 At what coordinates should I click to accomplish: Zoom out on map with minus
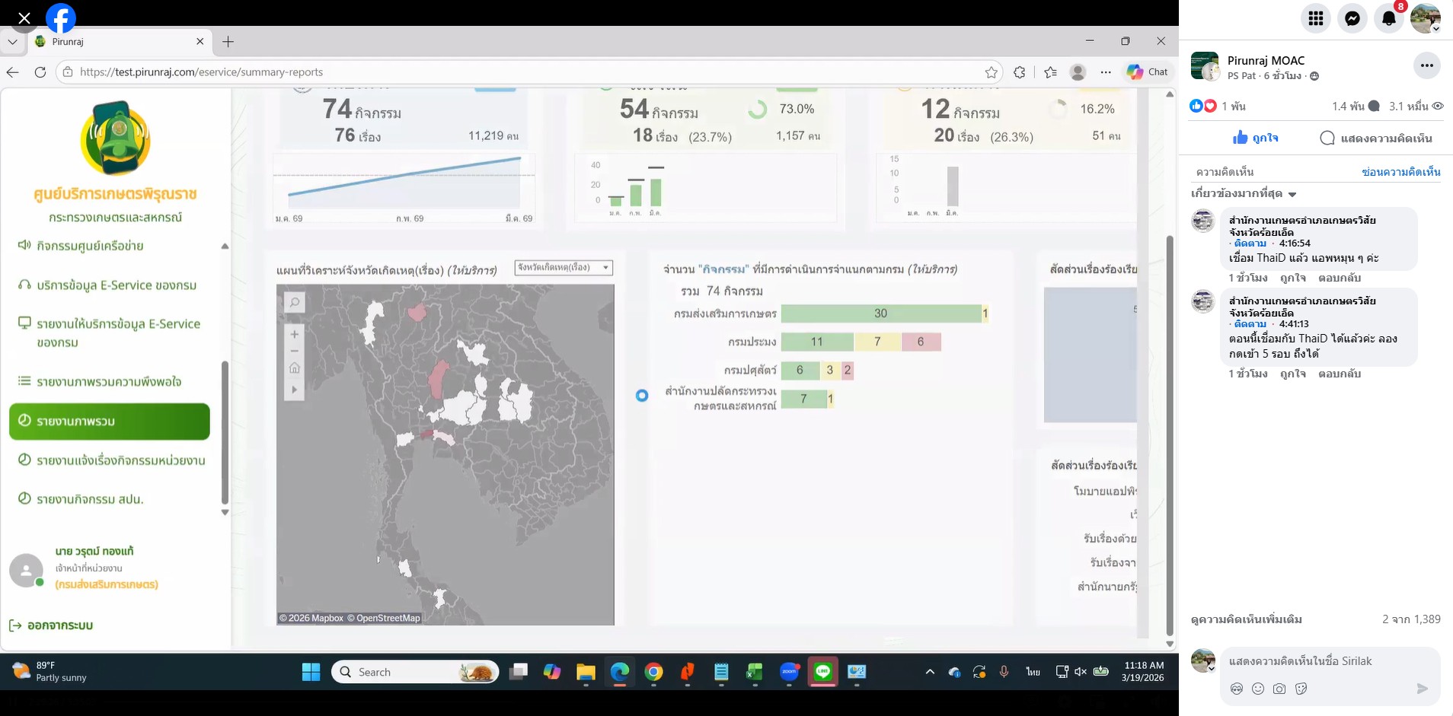pyautogui.click(x=295, y=351)
